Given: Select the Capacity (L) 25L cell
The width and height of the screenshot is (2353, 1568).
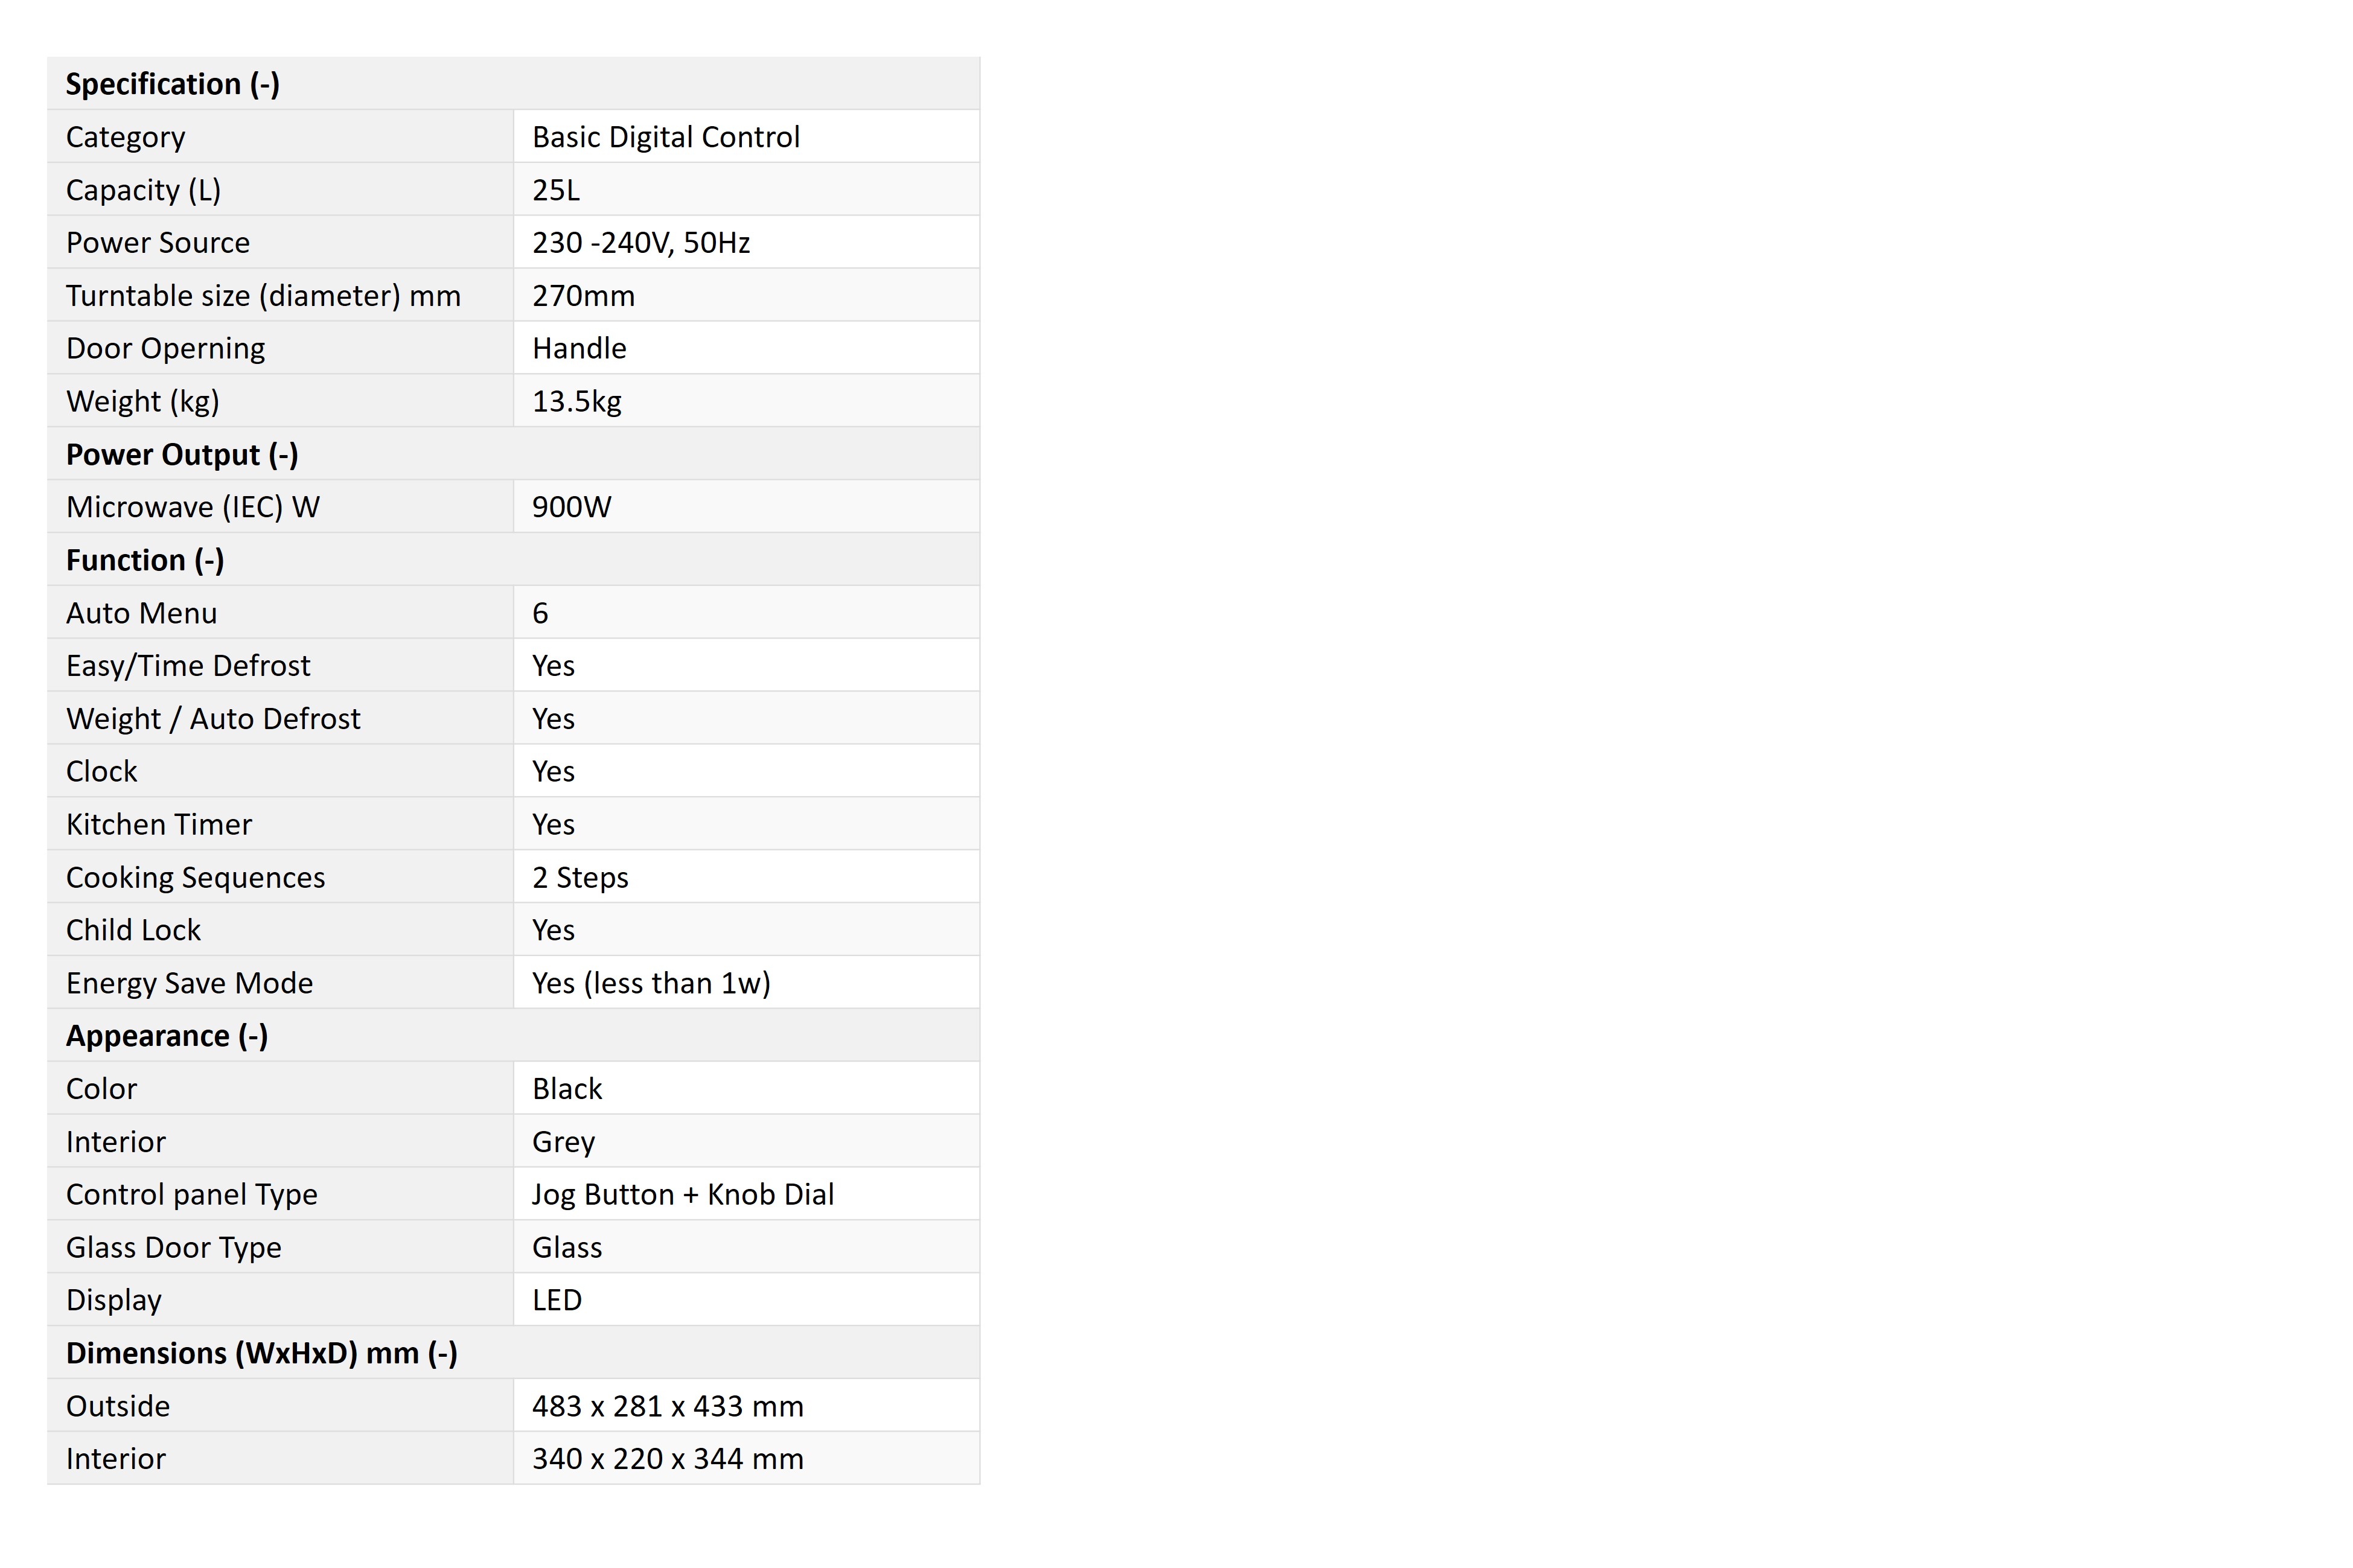Looking at the screenshot, I should tap(747, 189).
